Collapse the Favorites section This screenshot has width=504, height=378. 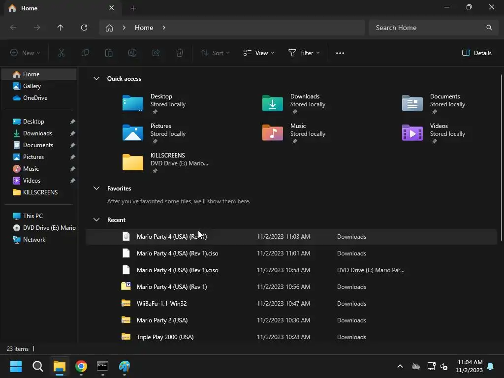point(96,189)
